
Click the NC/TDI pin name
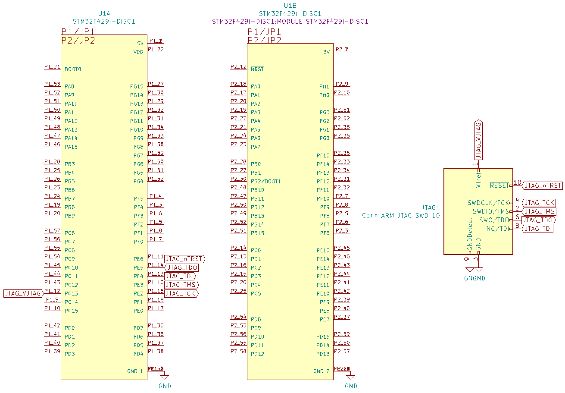(498, 229)
